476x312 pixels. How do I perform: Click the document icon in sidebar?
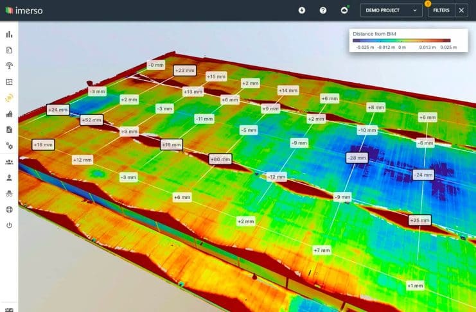[9, 50]
